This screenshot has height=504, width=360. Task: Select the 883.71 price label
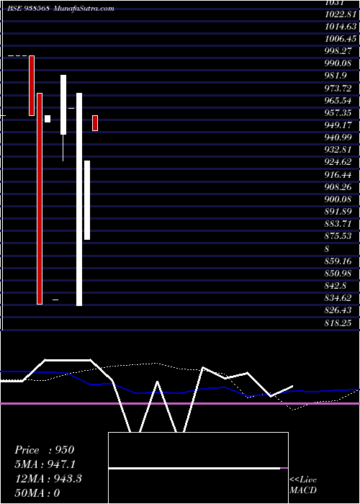pos(338,224)
